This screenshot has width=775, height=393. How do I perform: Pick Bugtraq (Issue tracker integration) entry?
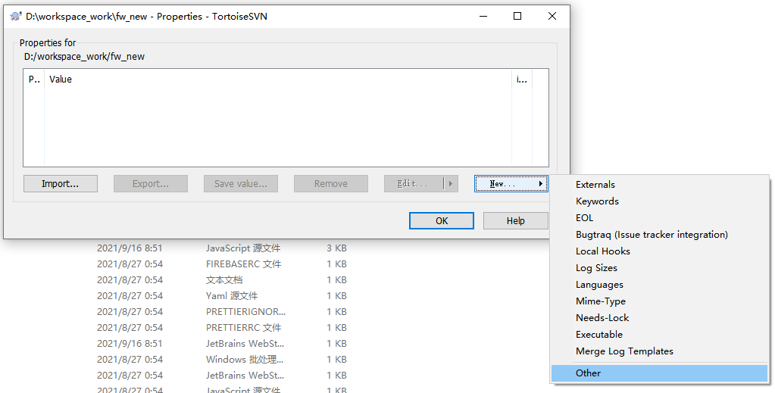659,234
